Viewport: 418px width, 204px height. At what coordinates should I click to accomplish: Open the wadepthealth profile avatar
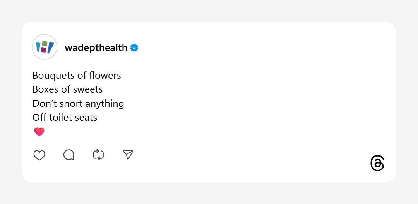coord(45,47)
